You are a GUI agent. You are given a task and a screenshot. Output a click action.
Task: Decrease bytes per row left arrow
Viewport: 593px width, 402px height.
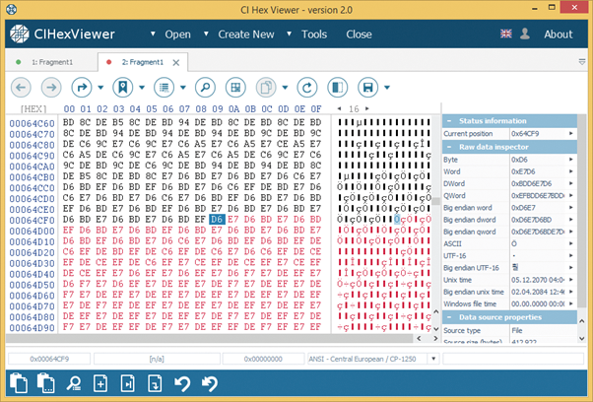tap(339, 108)
